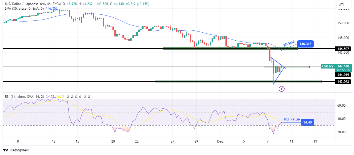Click the 60.00 RSI axis label

[342, 106]
